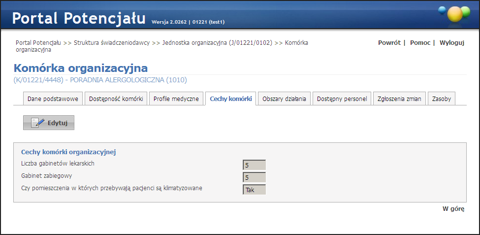Click the Powrót link
Image resolution: width=480 pixels, height=235 pixels.
pos(389,43)
